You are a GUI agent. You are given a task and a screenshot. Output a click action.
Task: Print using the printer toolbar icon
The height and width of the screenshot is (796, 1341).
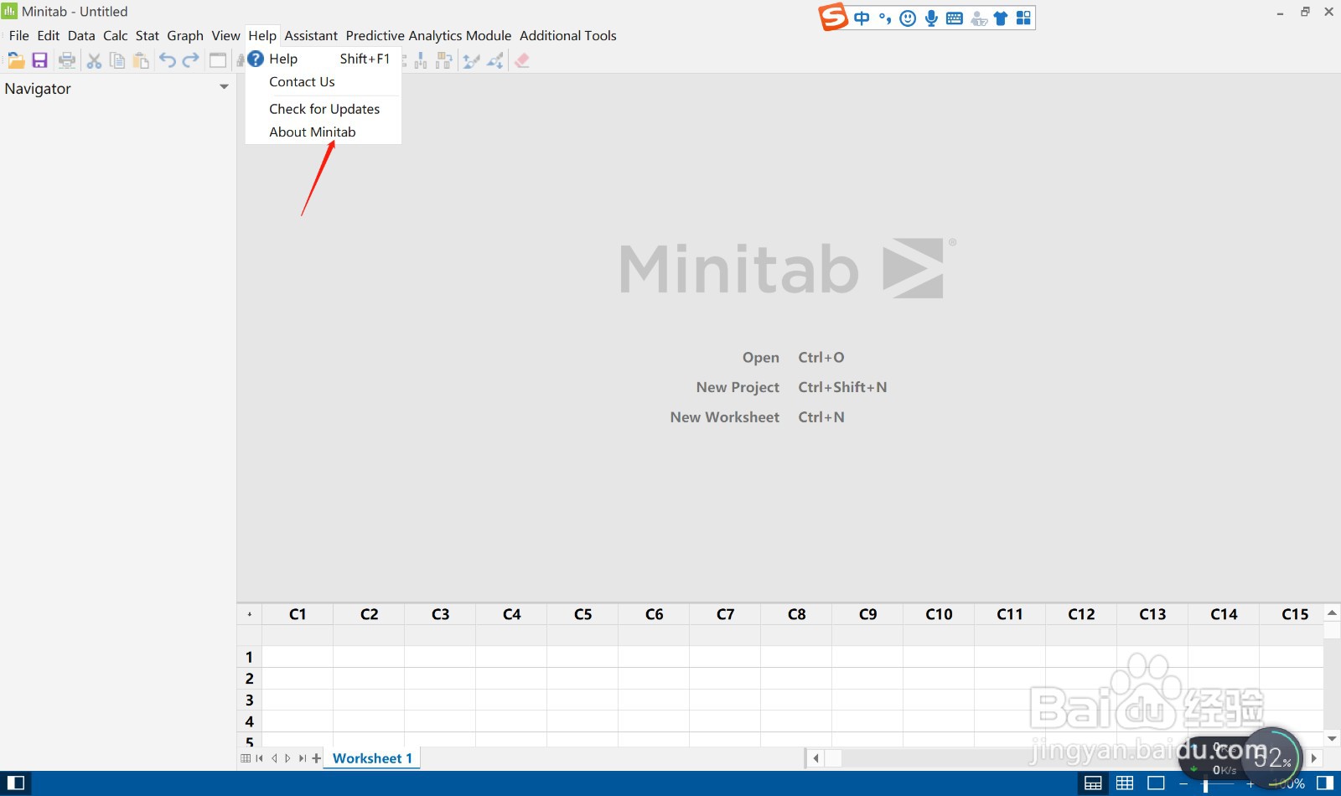67,60
